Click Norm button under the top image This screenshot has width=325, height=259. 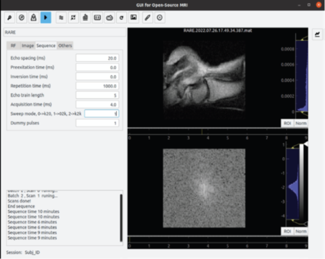pos(301,123)
